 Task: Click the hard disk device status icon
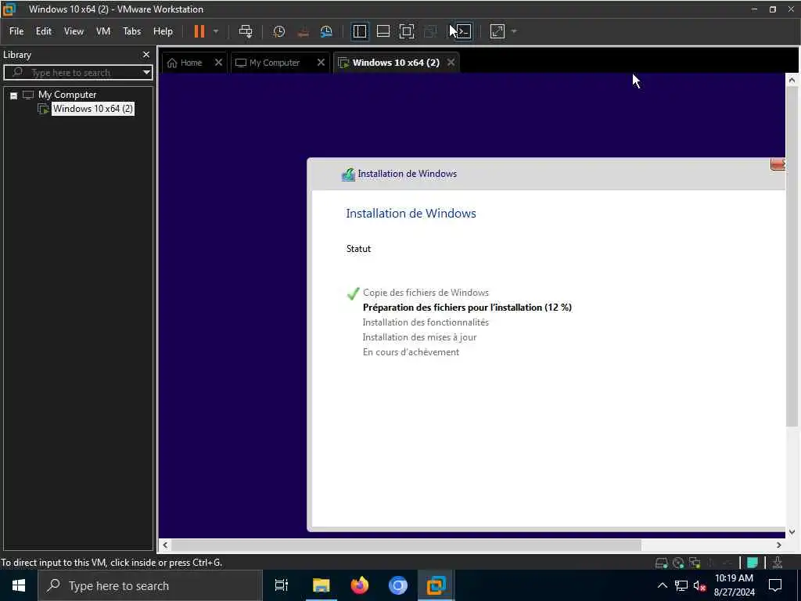[x=661, y=563]
